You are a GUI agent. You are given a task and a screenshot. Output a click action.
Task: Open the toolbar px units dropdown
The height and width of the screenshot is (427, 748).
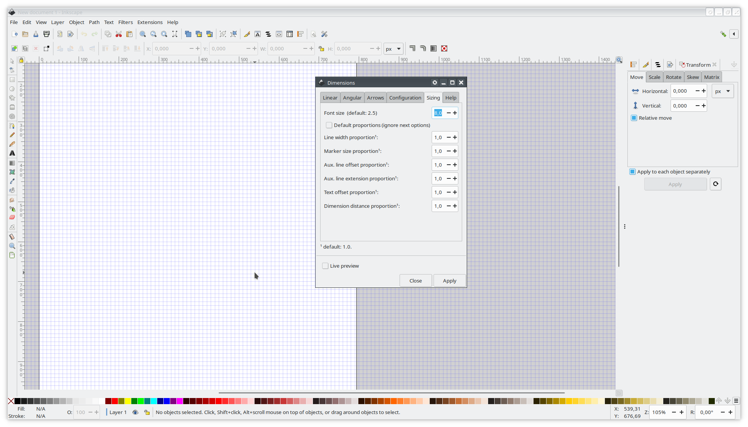coord(393,49)
